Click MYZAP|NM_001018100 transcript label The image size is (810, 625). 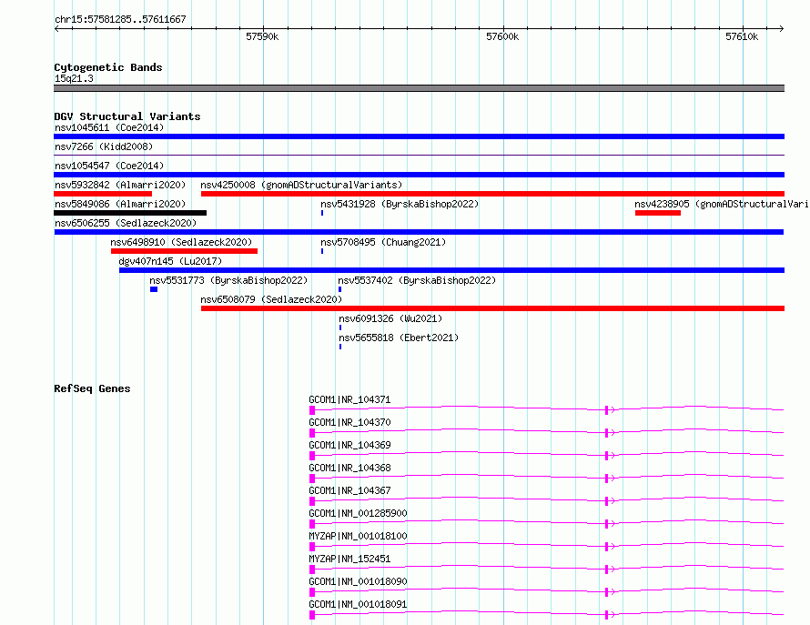pyautogui.click(x=358, y=536)
